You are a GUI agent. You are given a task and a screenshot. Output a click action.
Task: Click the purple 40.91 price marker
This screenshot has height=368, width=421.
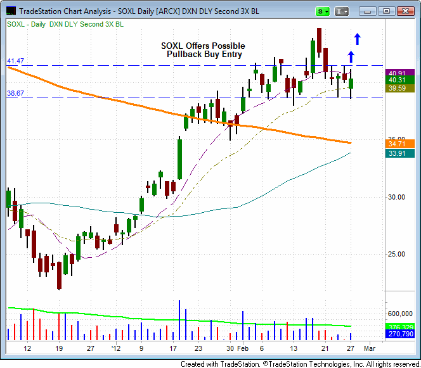[x=400, y=73]
